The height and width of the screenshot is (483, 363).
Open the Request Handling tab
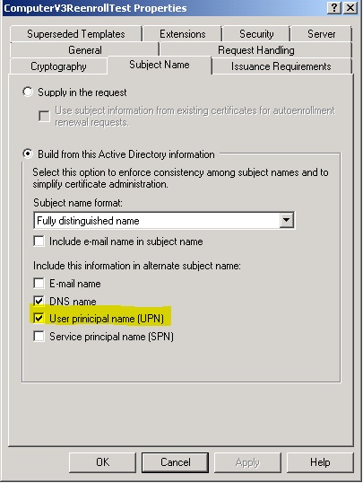(256, 50)
